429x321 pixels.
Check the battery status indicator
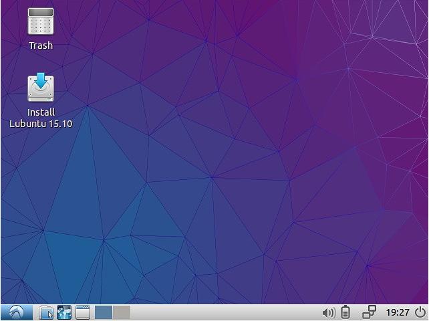[345, 312]
